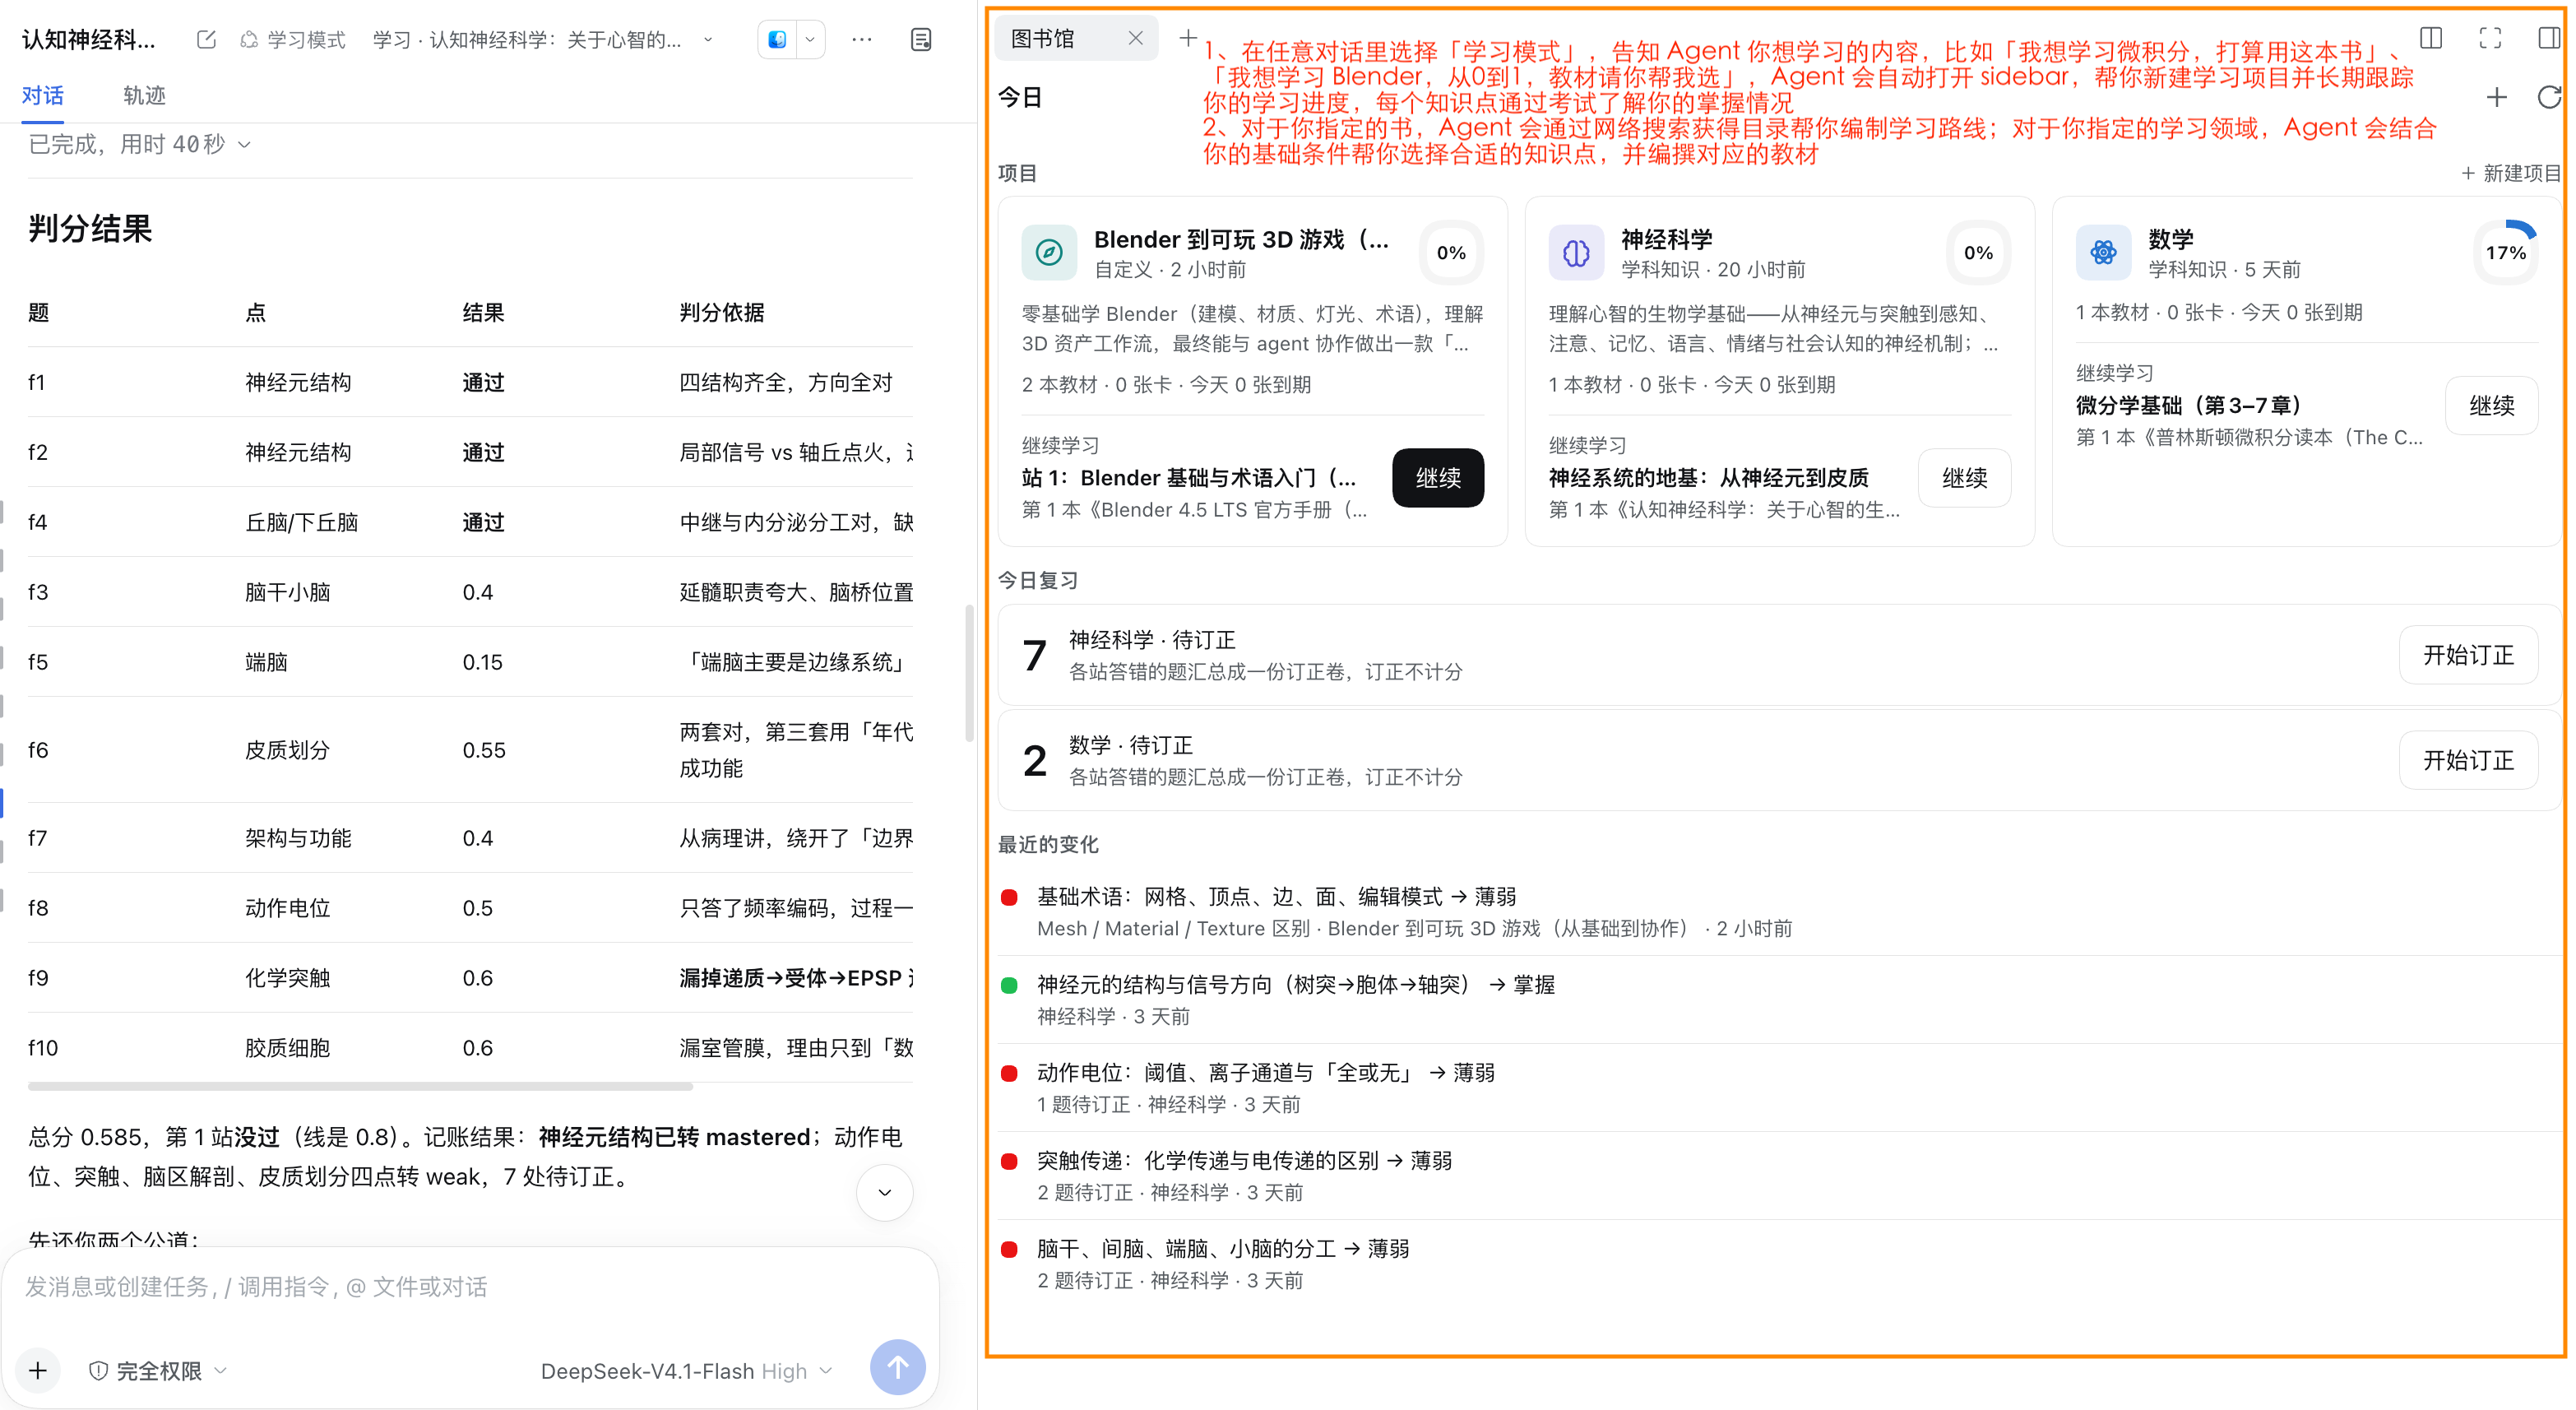Click the send arrow button
Image resolution: width=2576 pixels, height=1410 pixels.
pos(897,1367)
